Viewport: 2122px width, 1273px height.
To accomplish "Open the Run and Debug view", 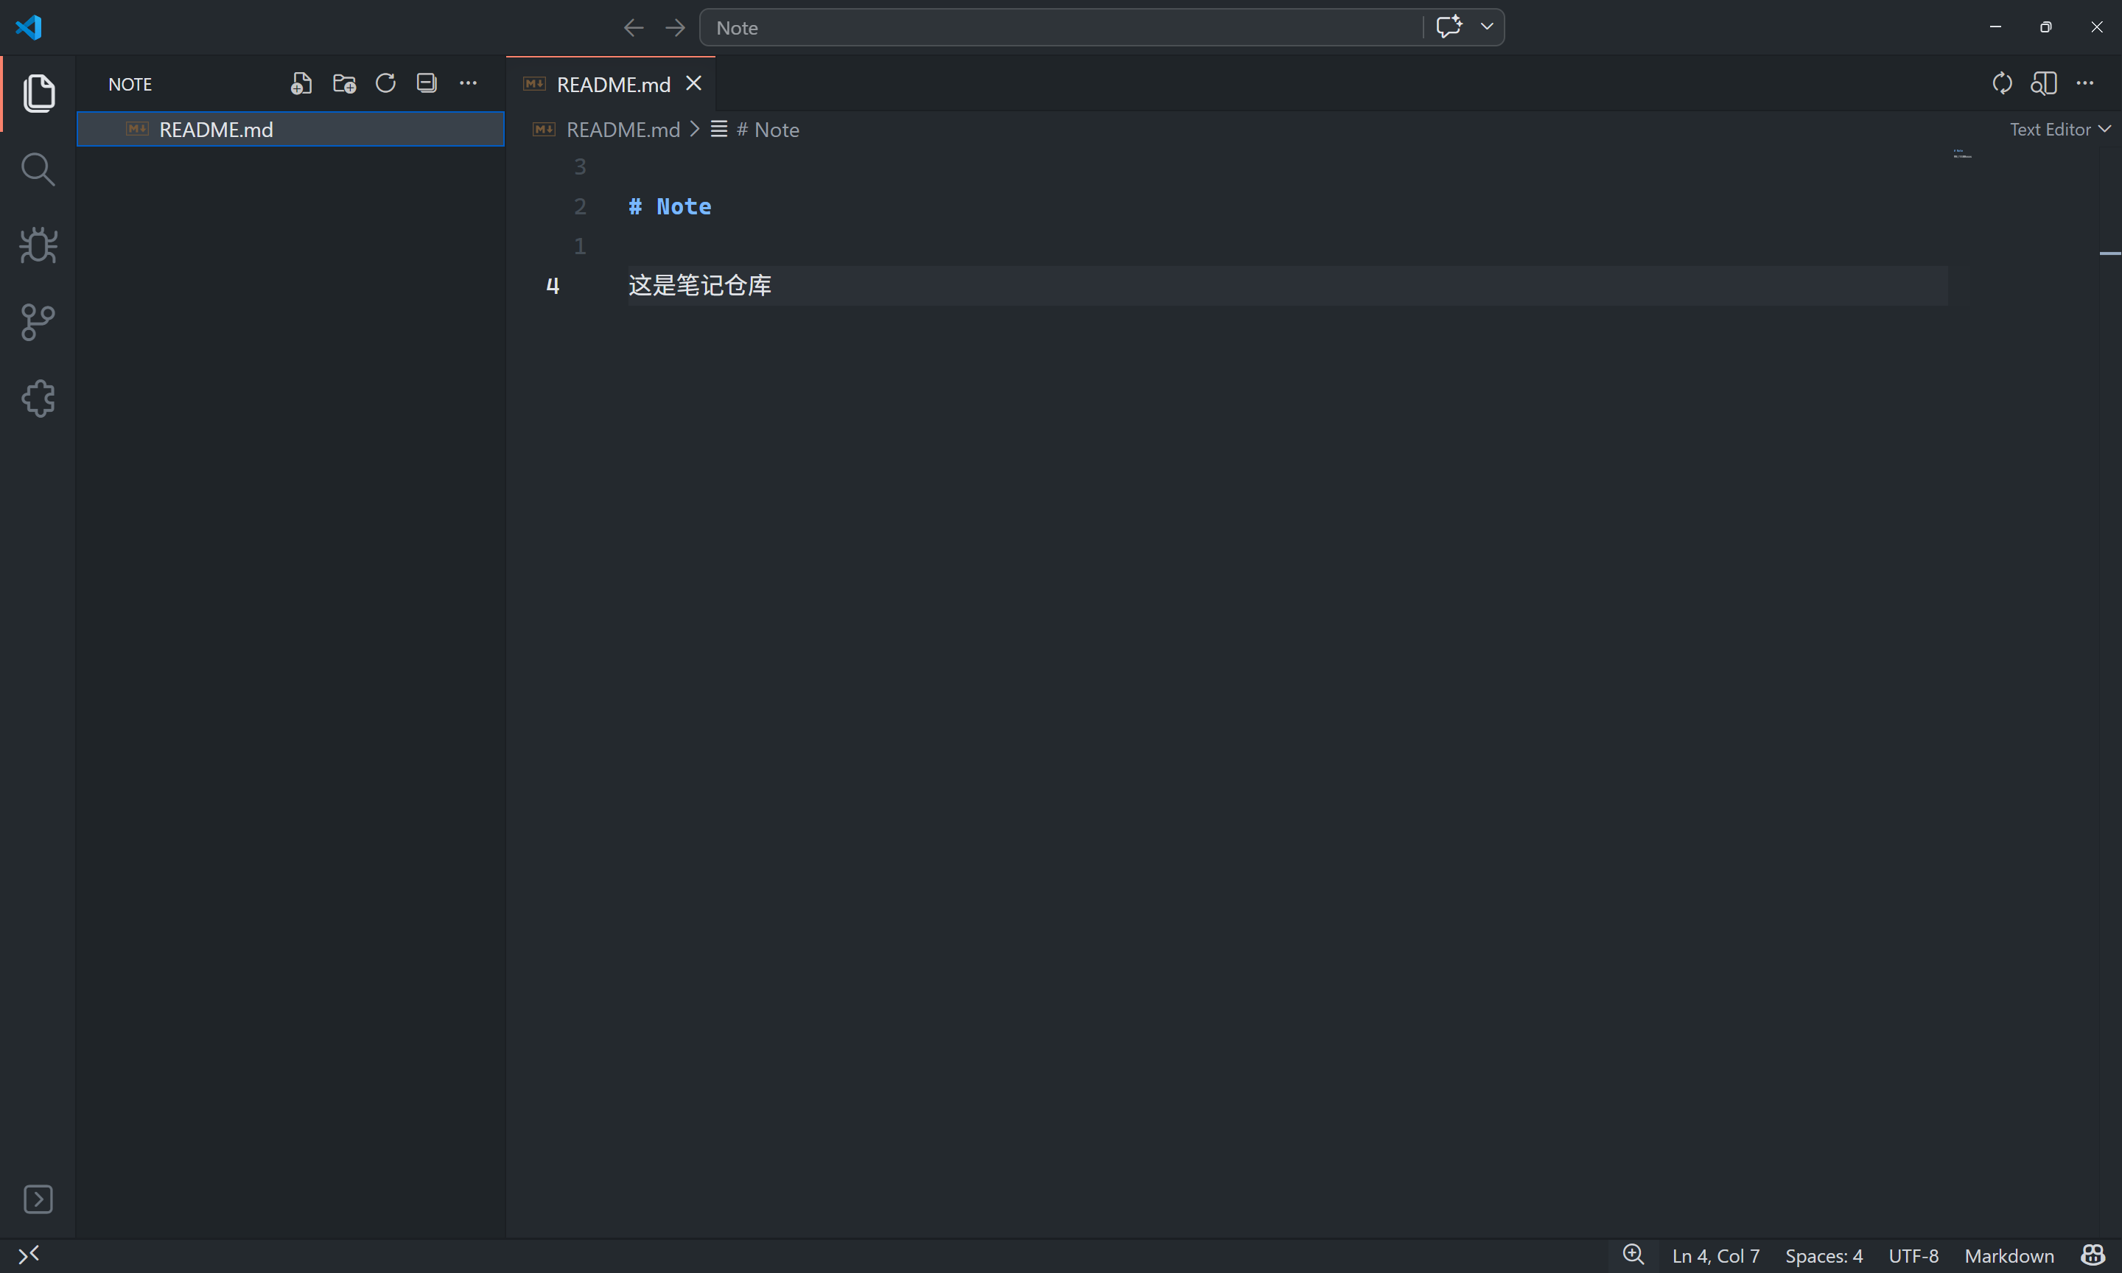I will (x=38, y=245).
